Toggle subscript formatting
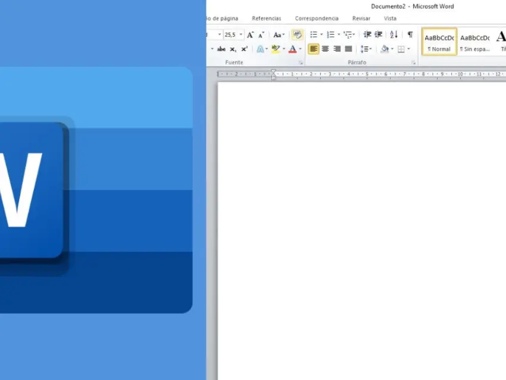Image resolution: width=506 pixels, height=380 pixels. 233,49
